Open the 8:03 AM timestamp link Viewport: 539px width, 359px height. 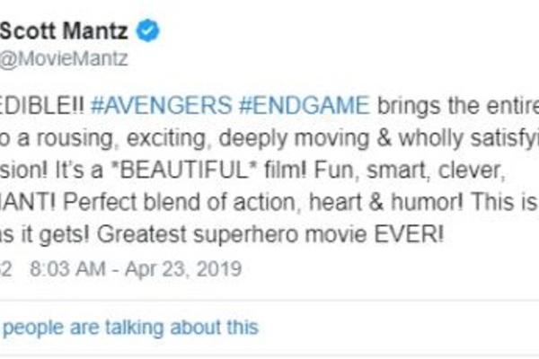pos(67,268)
